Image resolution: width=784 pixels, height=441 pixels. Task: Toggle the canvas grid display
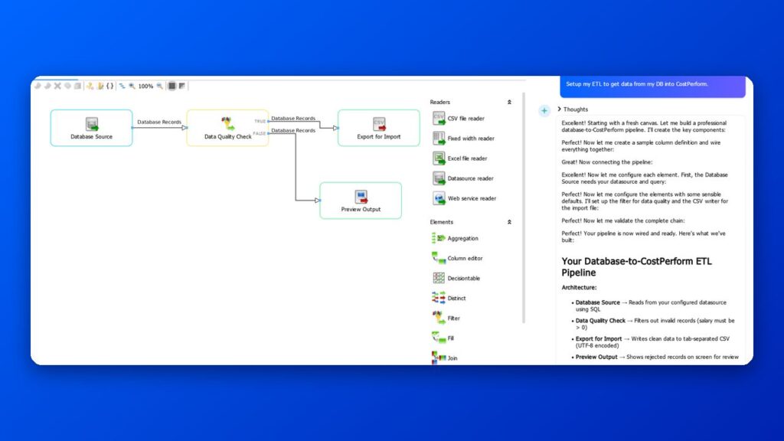pyautogui.click(x=171, y=86)
